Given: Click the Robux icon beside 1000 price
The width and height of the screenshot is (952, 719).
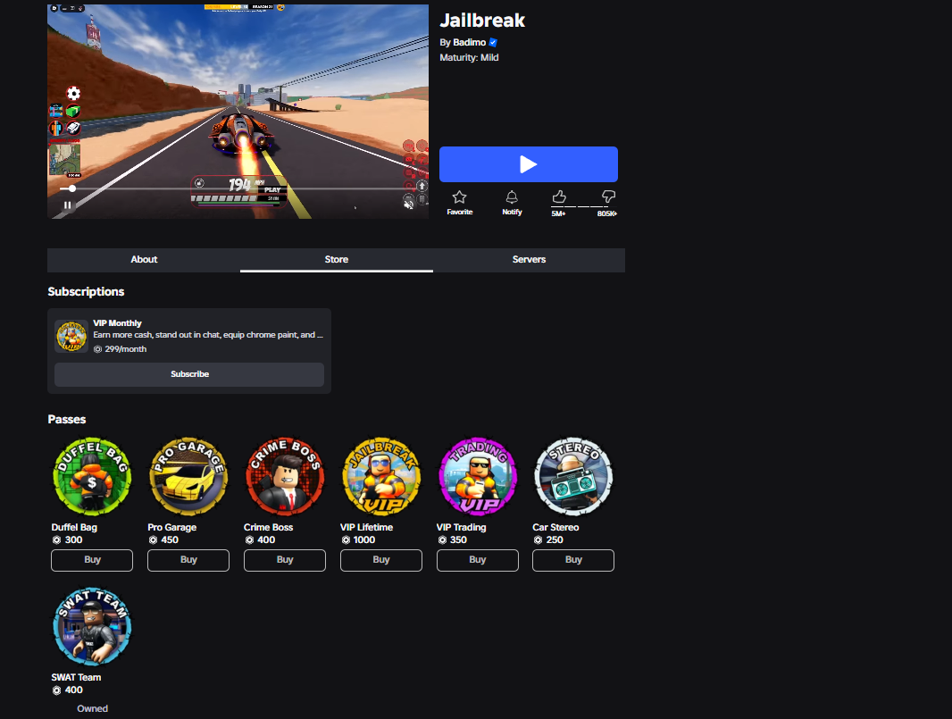Looking at the screenshot, I should click(347, 539).
